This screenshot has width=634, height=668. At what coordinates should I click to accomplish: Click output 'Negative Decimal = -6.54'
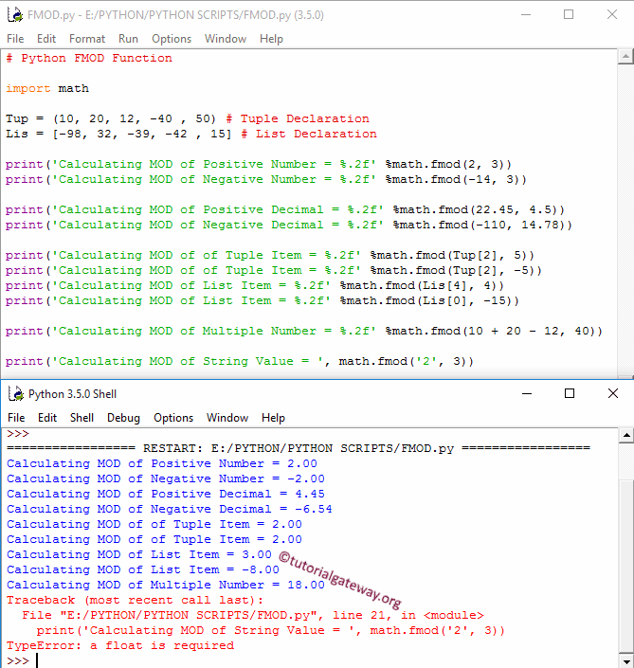242,509
